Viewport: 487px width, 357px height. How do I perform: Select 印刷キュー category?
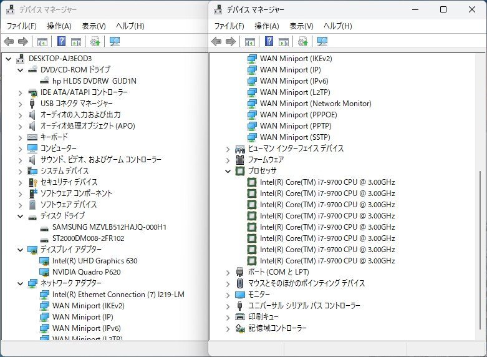click(263, 316)
